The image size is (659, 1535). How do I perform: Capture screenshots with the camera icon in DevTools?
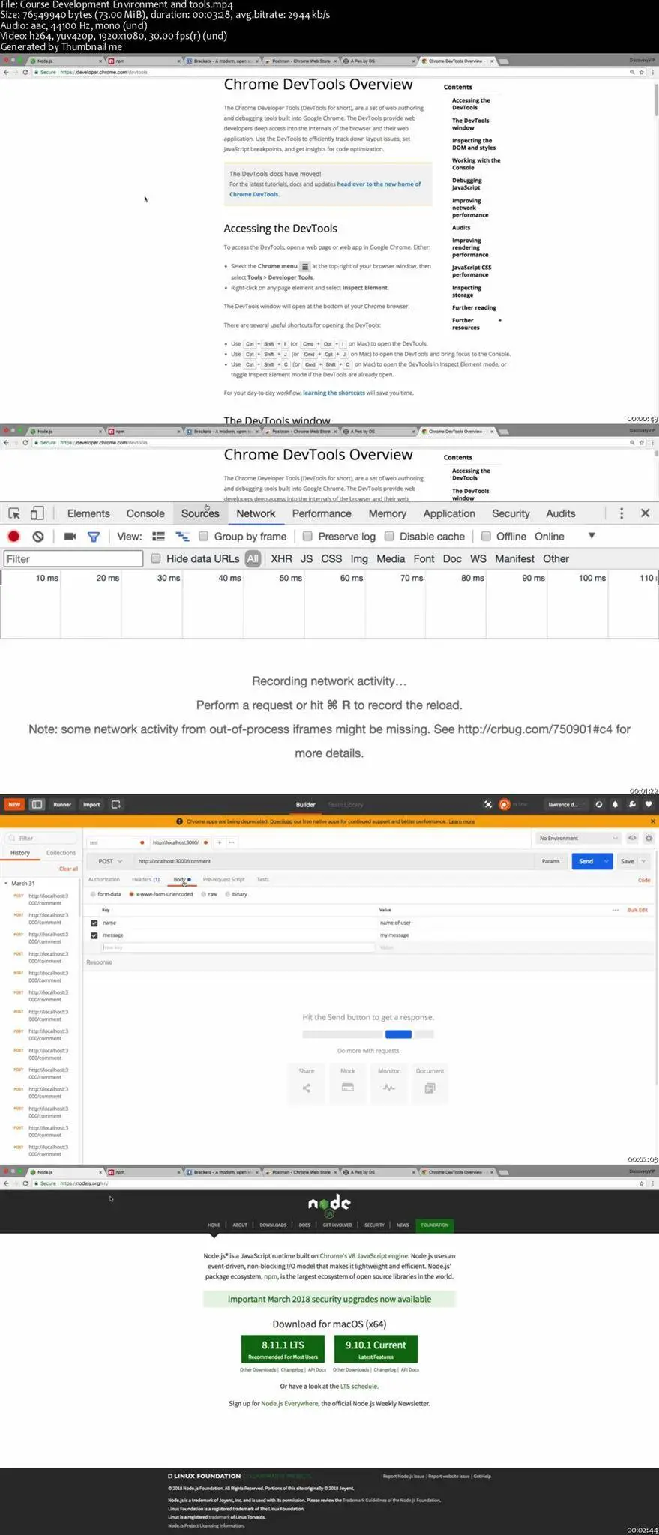(x=70, y=537)
